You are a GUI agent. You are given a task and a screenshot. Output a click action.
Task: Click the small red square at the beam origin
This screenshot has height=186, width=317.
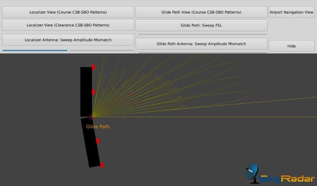click(91, 116)
